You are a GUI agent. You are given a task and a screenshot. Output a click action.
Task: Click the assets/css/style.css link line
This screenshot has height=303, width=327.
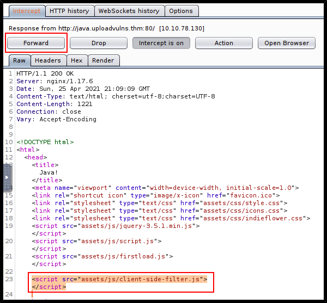[160, 203]
